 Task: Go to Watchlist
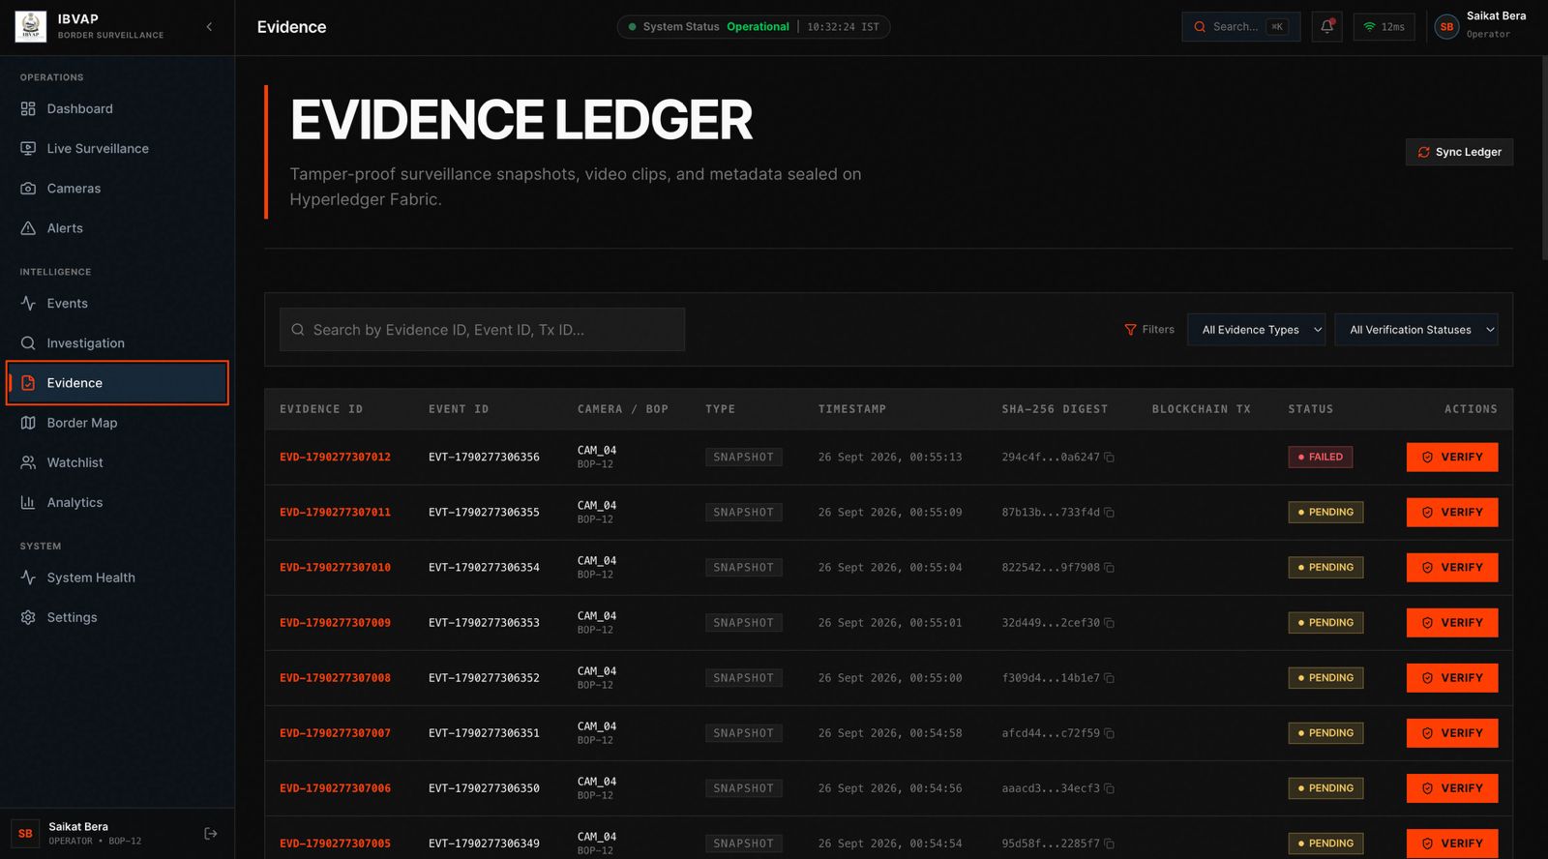pos(117,462)
